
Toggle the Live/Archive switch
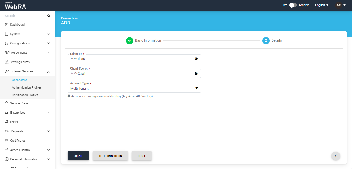[293, 5]
